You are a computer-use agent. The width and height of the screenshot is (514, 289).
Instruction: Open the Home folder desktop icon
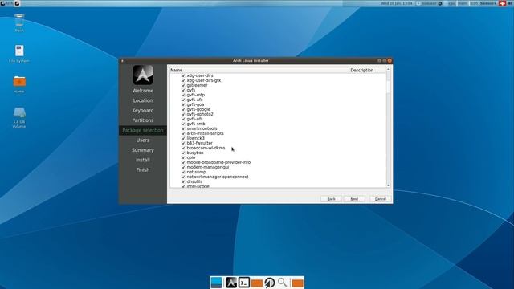coord(19,83)
